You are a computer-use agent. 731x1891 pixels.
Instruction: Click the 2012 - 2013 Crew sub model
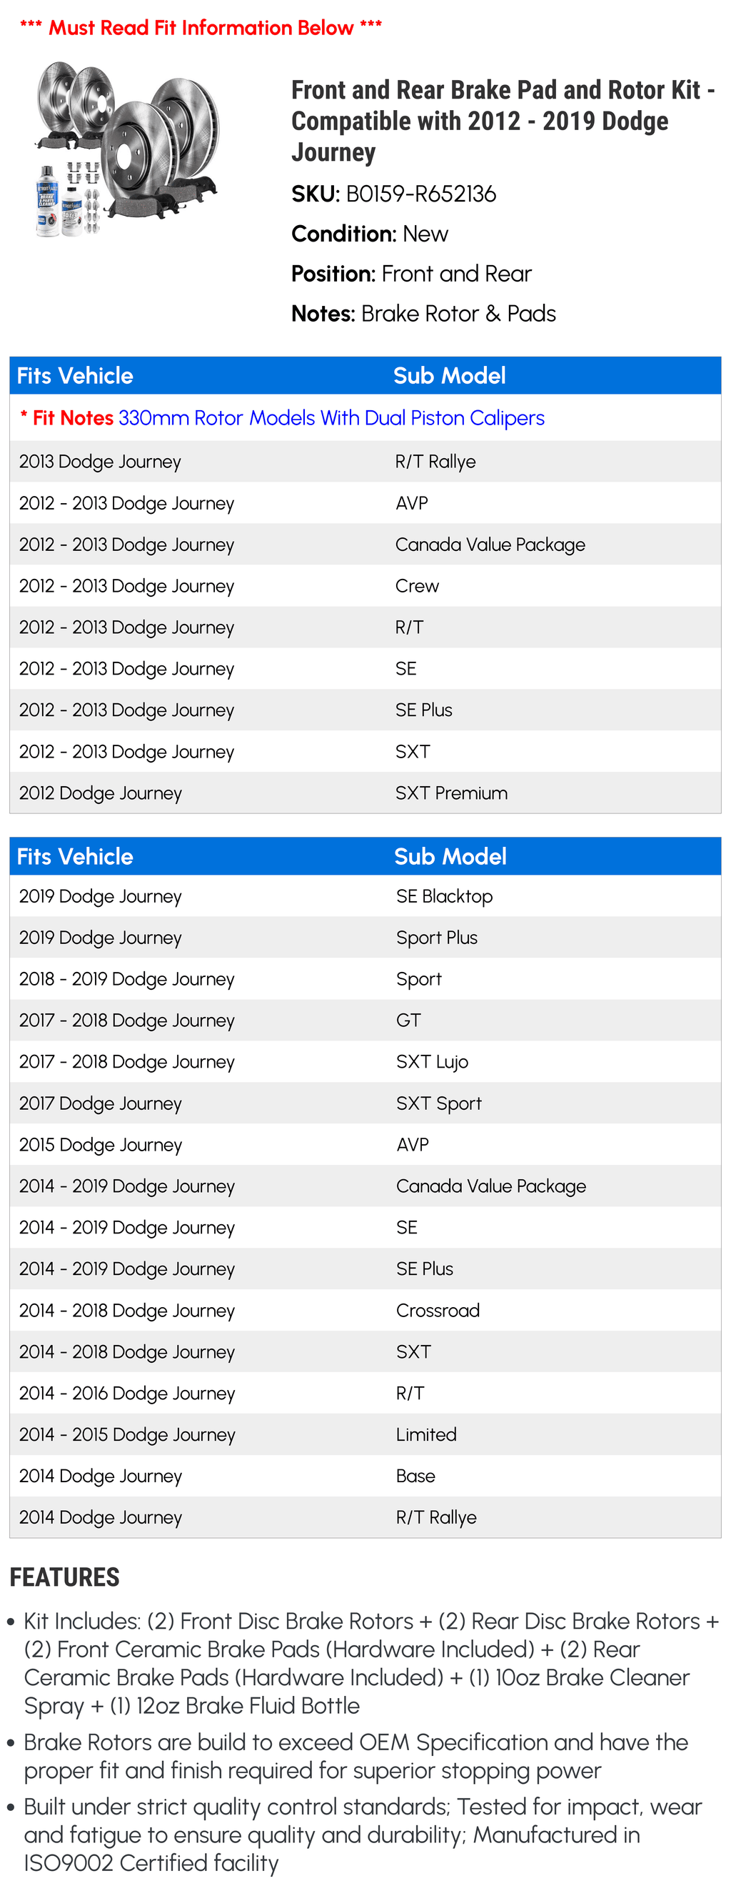pyautogui.click(x=417, y=586)
